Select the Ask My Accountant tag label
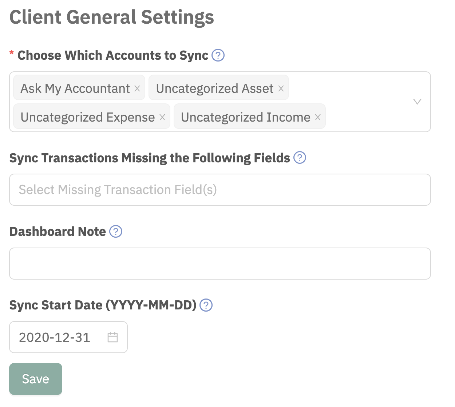Image resolution: width=455 pixels, height=407 pixels. (x=75, y=88)
